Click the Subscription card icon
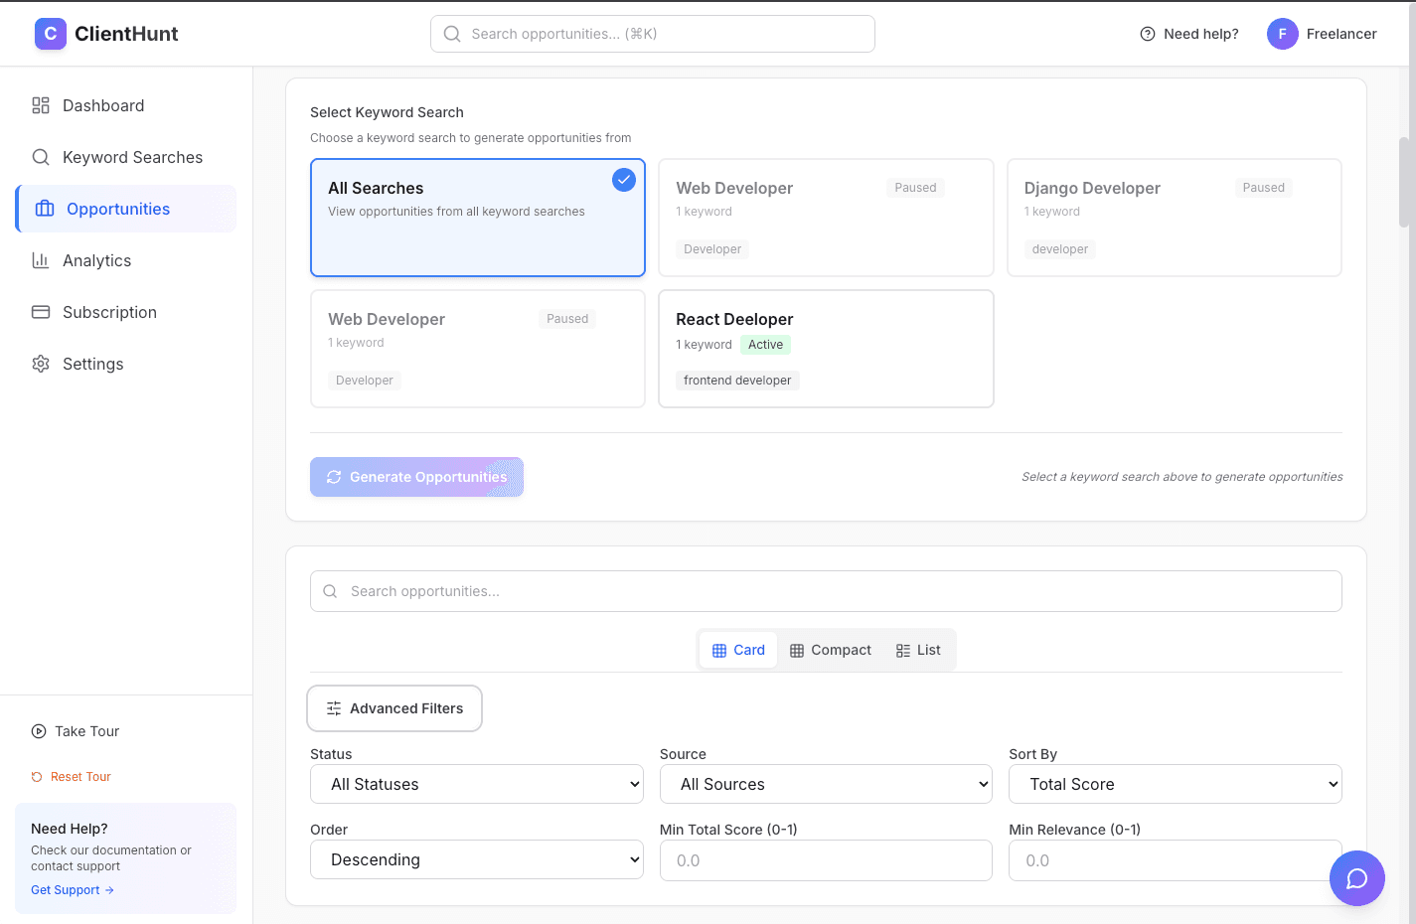The width and height of the screenshot is (1416, 924). point(41,312)
